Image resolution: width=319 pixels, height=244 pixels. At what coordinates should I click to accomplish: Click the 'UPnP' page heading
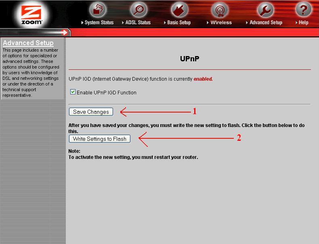(190, 59)
